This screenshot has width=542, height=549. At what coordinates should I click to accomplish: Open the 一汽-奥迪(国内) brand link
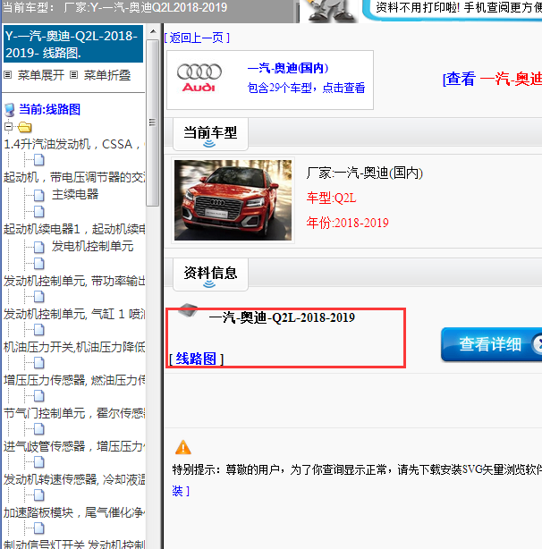click(288, 68)
